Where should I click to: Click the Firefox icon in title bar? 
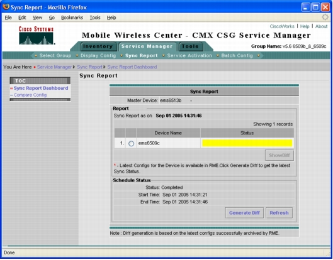click(6, 7)
